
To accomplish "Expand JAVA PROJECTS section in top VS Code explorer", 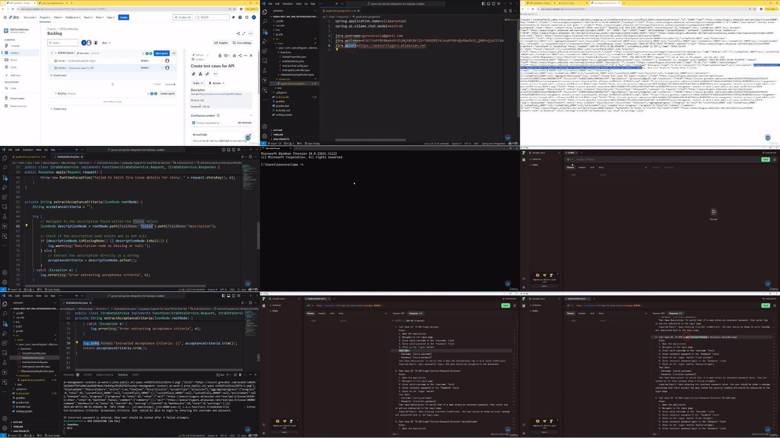I will click(x=279, y=139).
